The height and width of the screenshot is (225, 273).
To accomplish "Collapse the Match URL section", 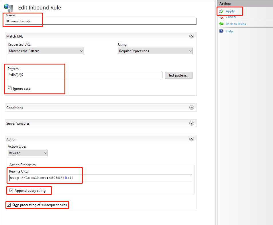I will [x=192, y=36].
